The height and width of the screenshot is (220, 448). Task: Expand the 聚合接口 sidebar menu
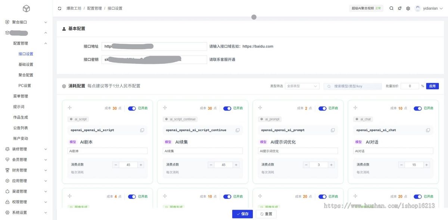pos(46,22)
